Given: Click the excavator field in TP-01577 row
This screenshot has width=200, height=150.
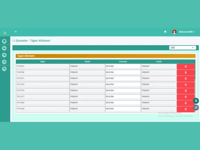Looking at the screenshot, I should [123, 96].
